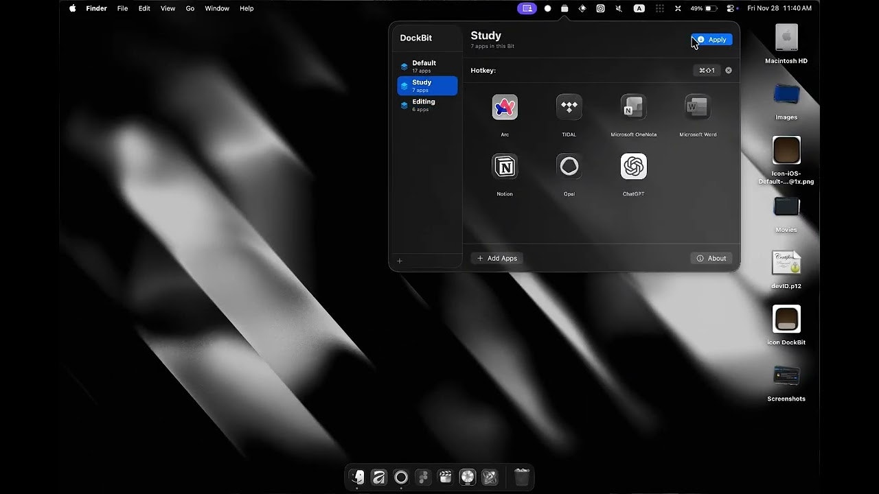Click the white record circle menu bar icon
The width and height of the screenshot is (879, 494).
click(x=547, y=8)
